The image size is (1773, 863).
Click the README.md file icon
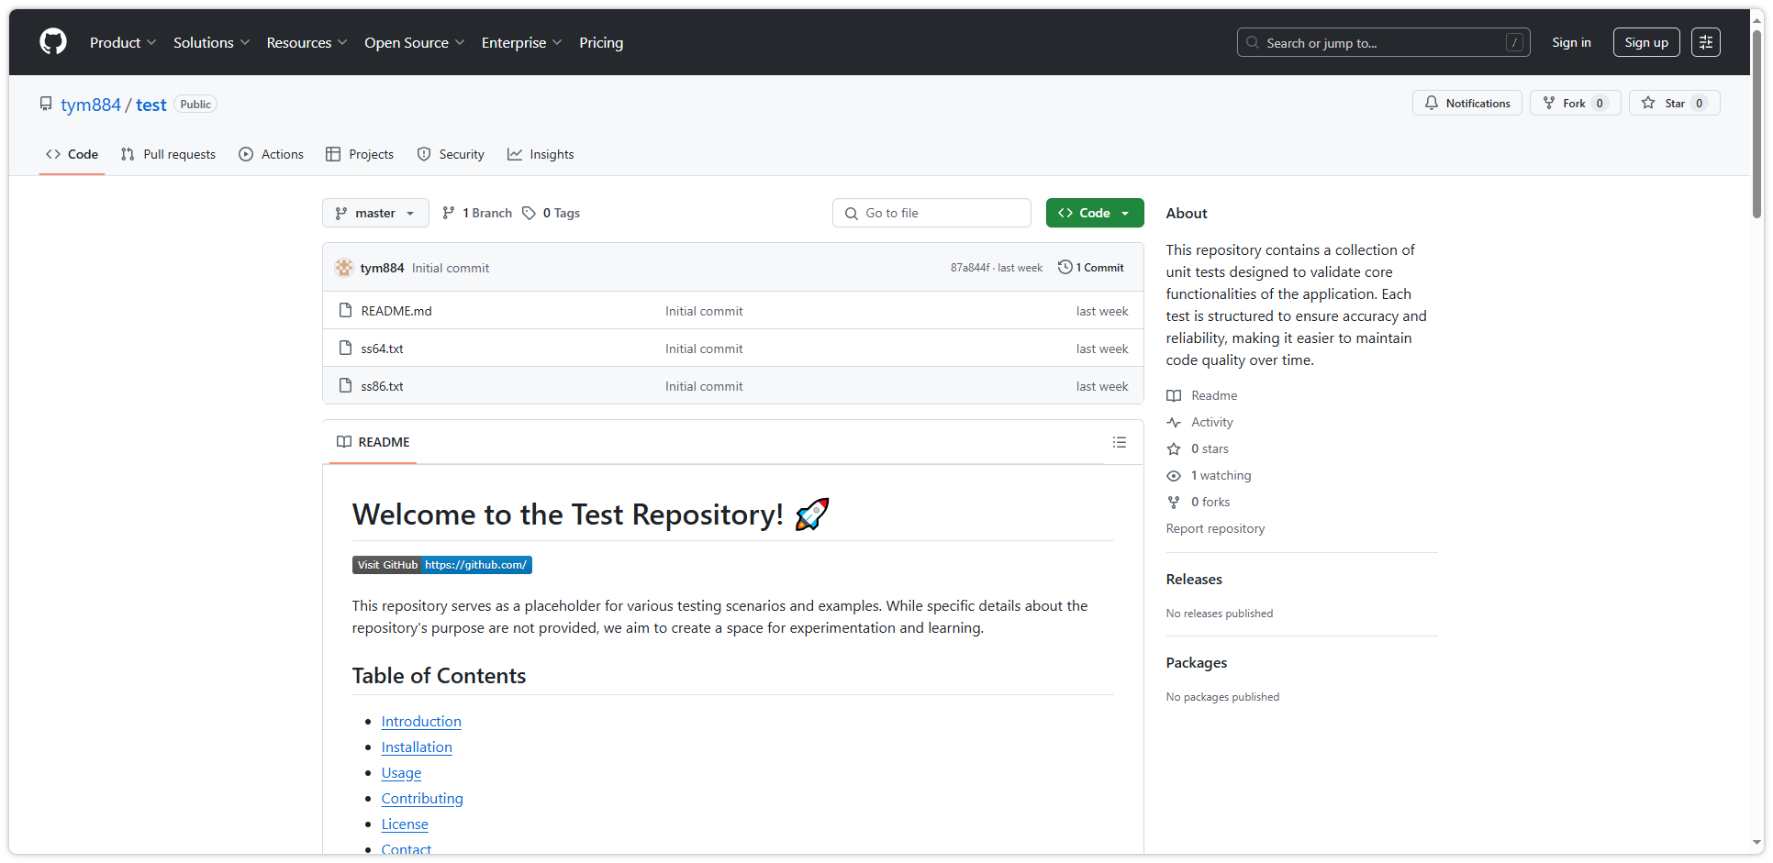tap(345, 311)
